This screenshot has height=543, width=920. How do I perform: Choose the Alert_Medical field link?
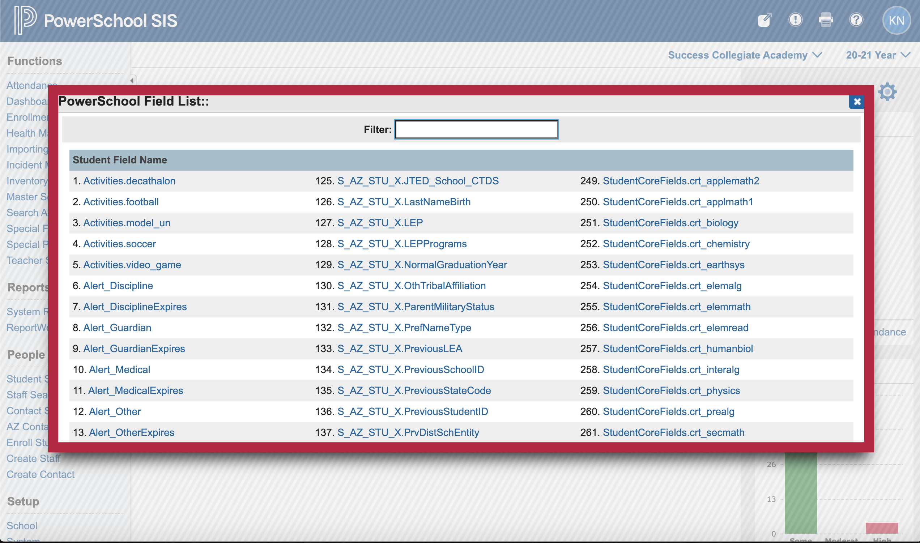tap(119, 370)
